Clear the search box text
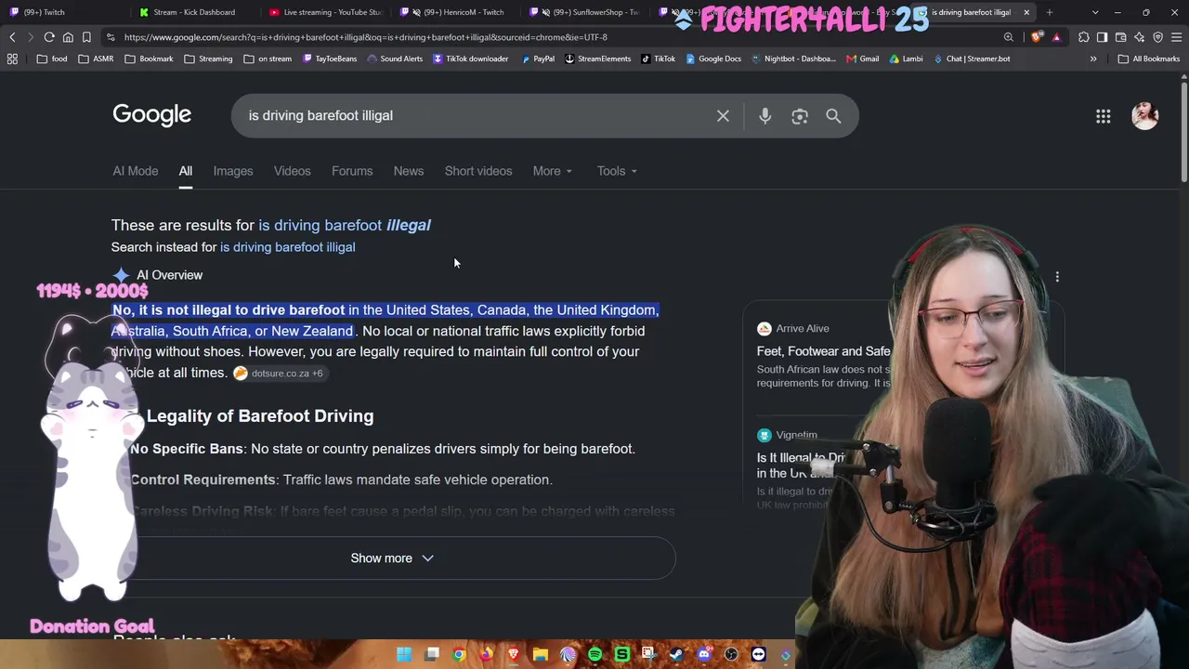Image resolution: width=1189 pixels, height=669 pixels. (723, 116)
